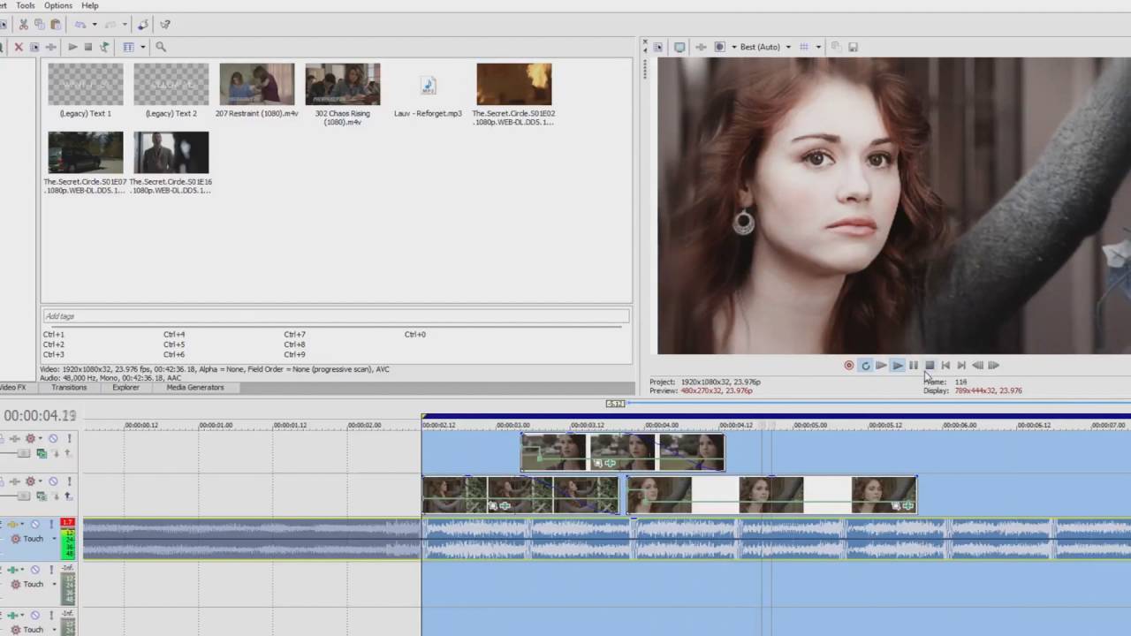1131x636 pixels.
Task: Solo the top video track
Action: click(x=69, y=438)
